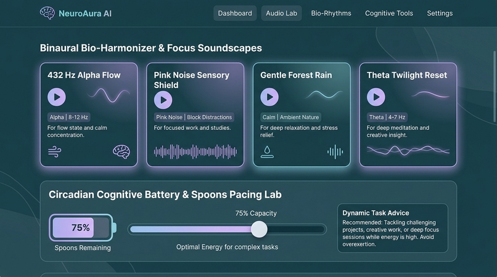Play the Gentle Forest Rain soundscape

click(269, 97)
